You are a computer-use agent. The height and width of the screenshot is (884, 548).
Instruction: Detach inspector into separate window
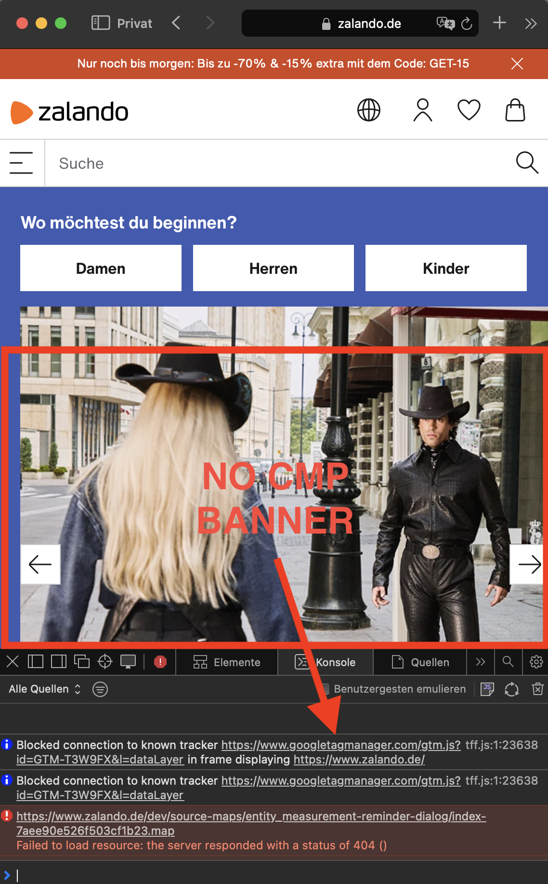point(82,662)
